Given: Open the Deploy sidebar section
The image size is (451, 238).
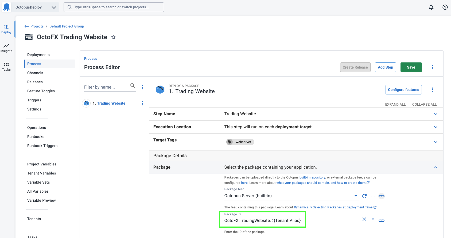Looking at the screenshot, I should 6,29.
